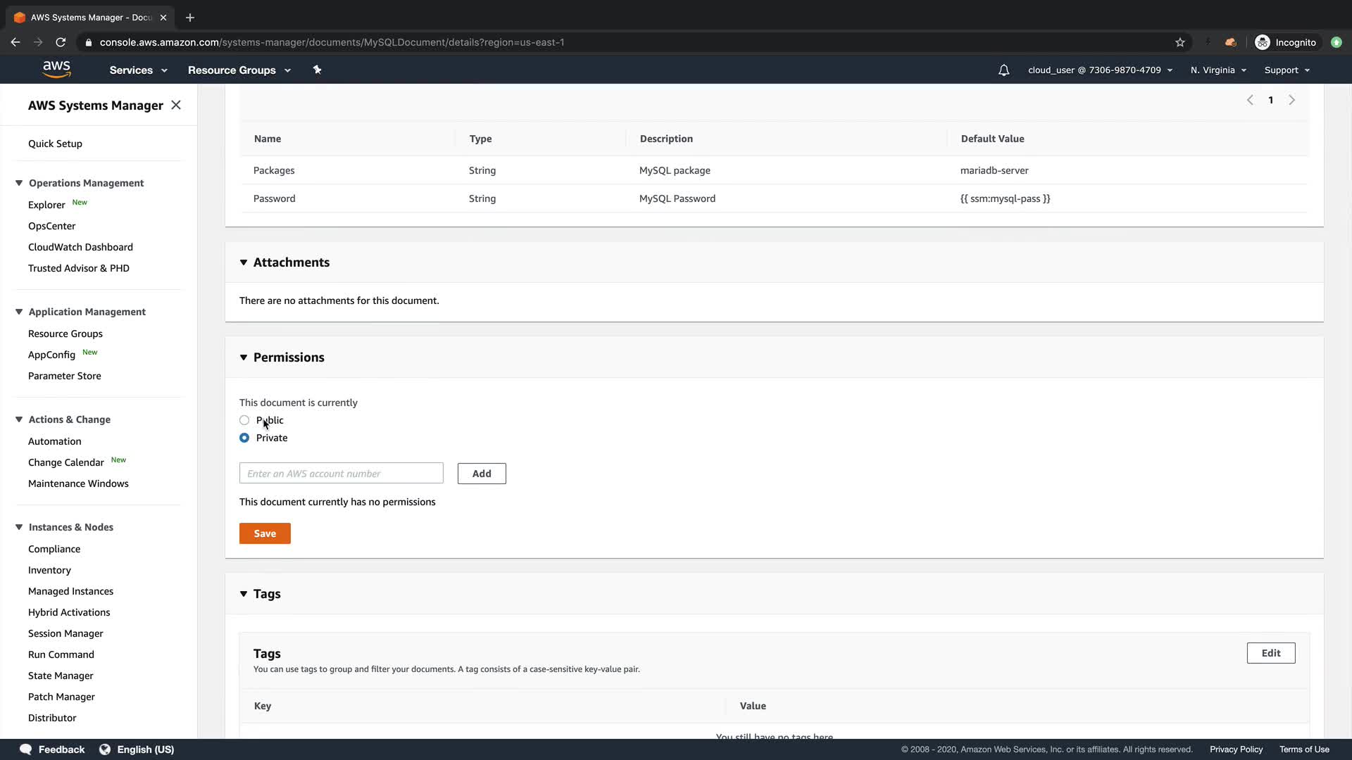
Task: Select the Public radio button
Action: [x=244, y=420]
